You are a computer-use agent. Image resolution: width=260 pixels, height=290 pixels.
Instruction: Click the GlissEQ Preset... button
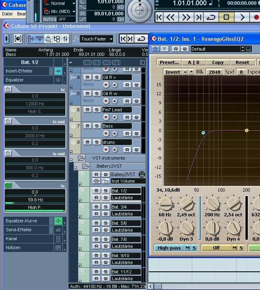[x=169, y=62]
